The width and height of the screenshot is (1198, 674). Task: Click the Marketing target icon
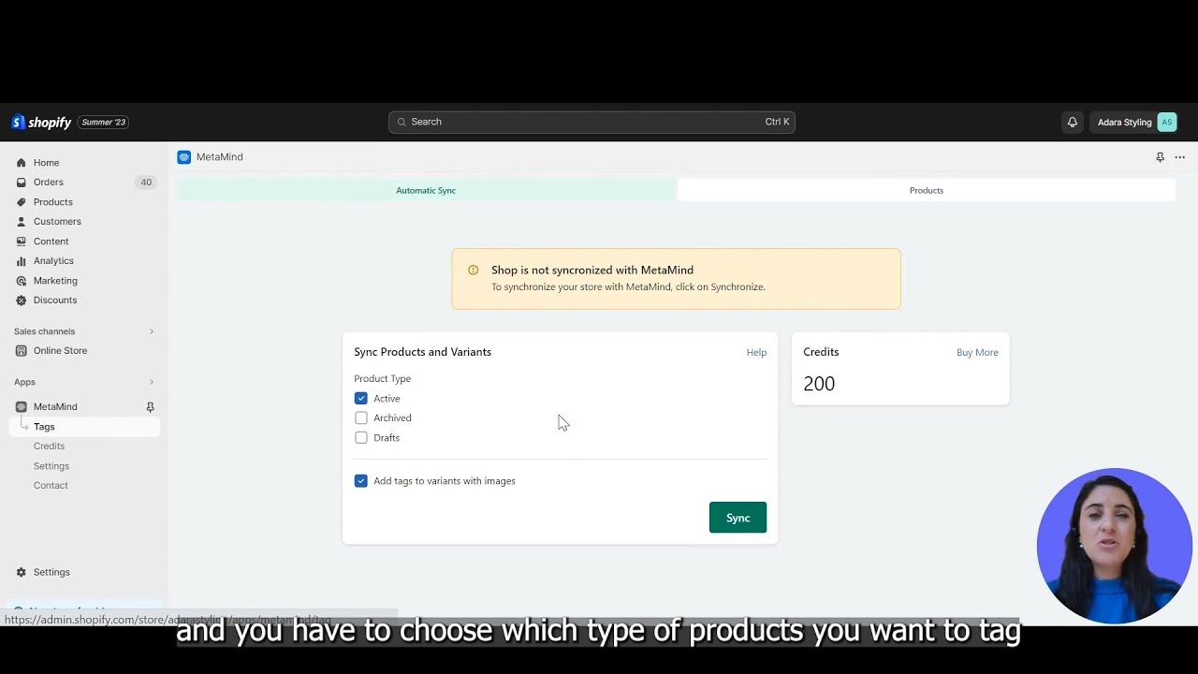click(x=22, y=281)
